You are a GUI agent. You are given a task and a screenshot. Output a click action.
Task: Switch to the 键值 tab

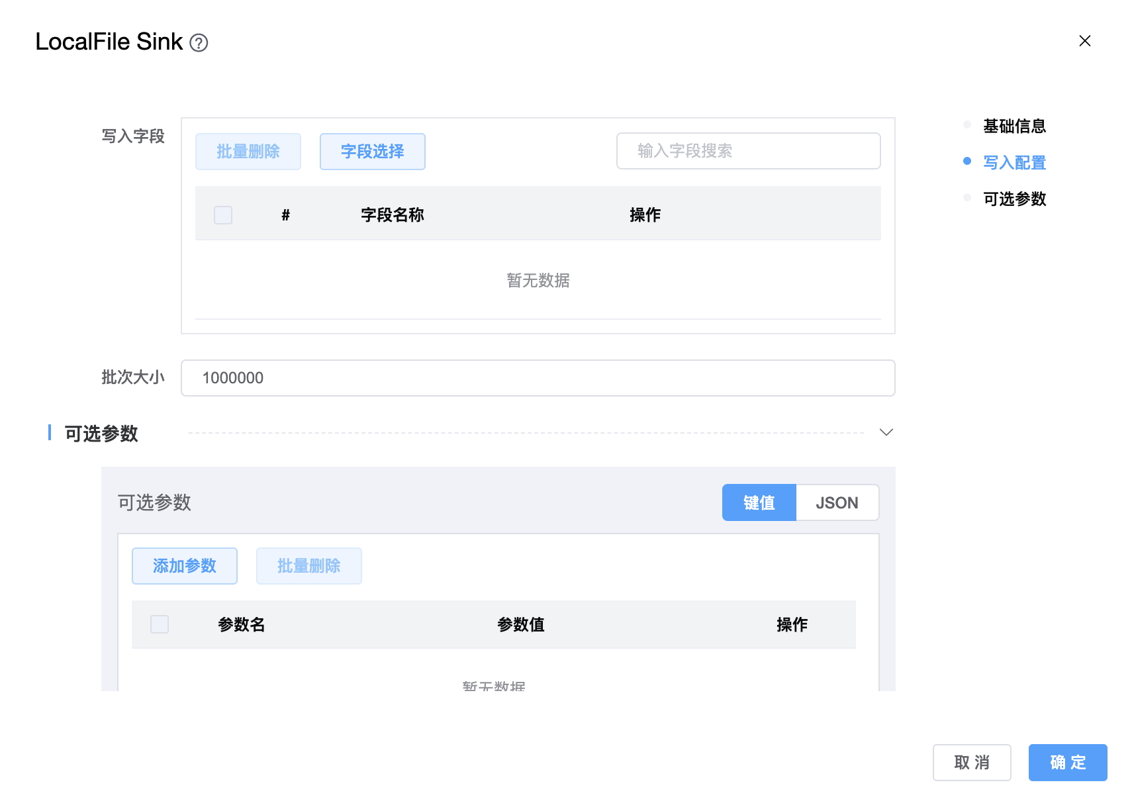click(x=759, y=503)
